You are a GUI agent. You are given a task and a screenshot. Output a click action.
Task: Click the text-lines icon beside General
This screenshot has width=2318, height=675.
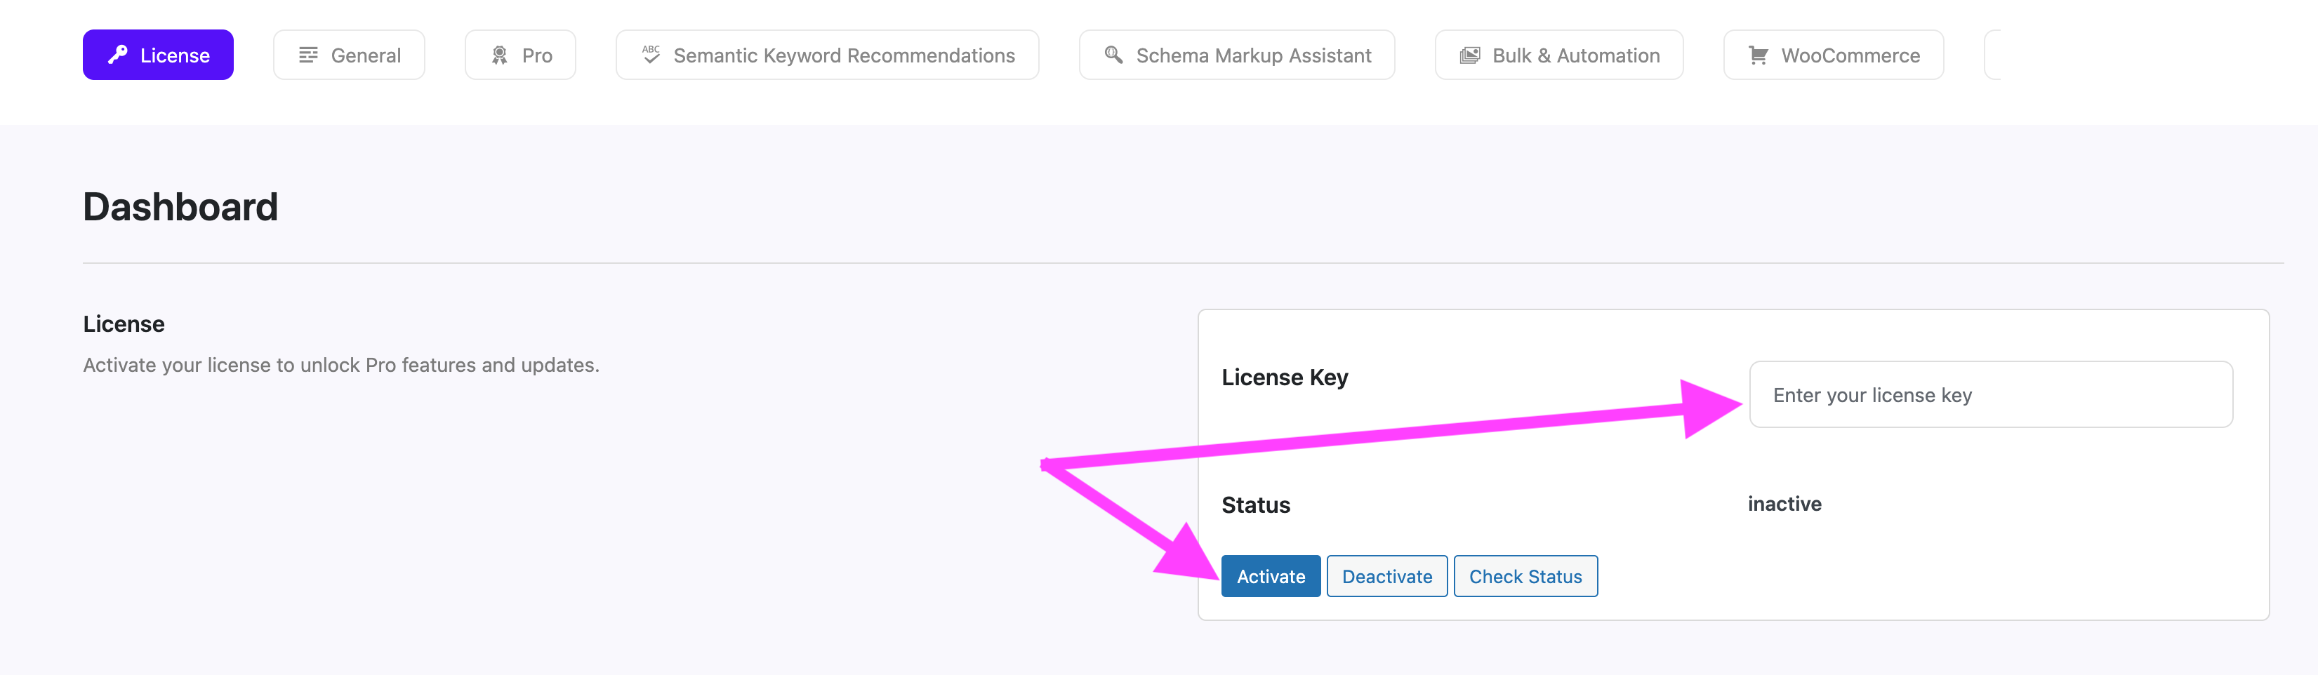[x=307, y=55]
